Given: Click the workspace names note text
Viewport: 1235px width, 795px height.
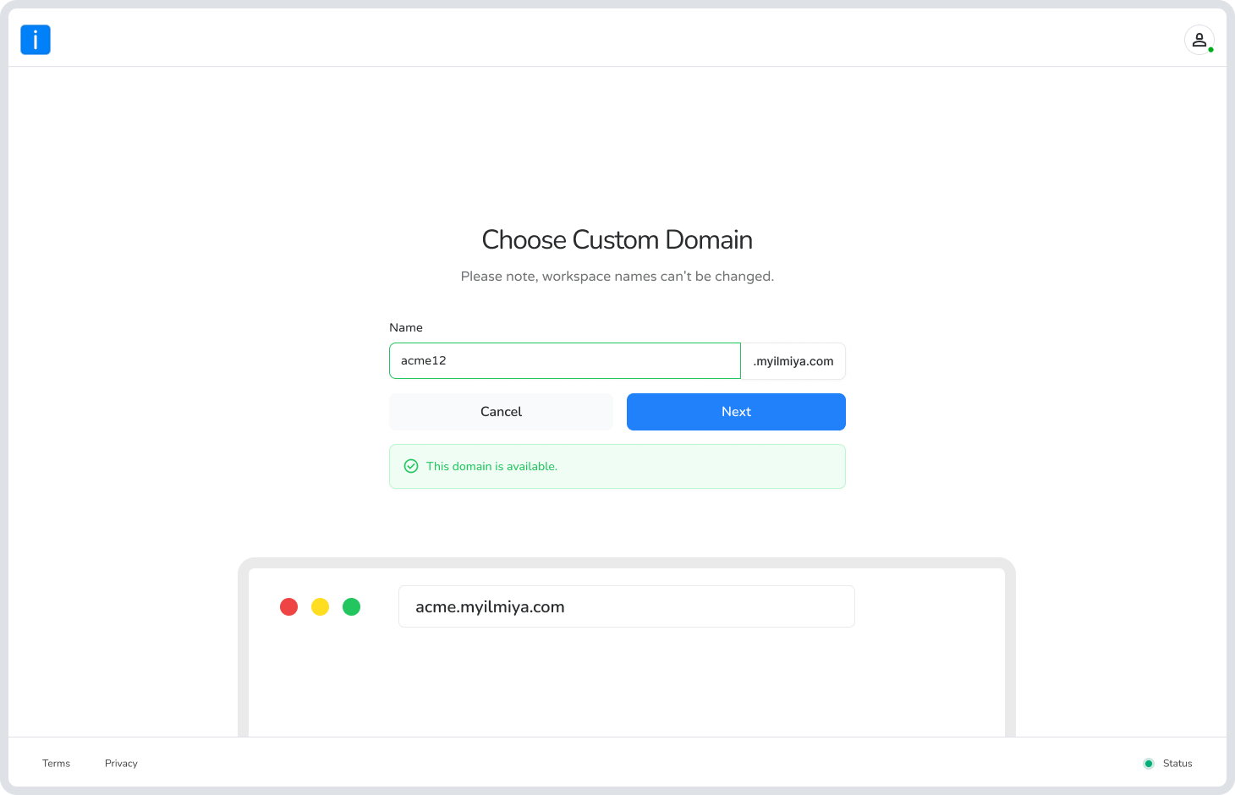Looking at the screenshot, I should (x=617, y=277).
